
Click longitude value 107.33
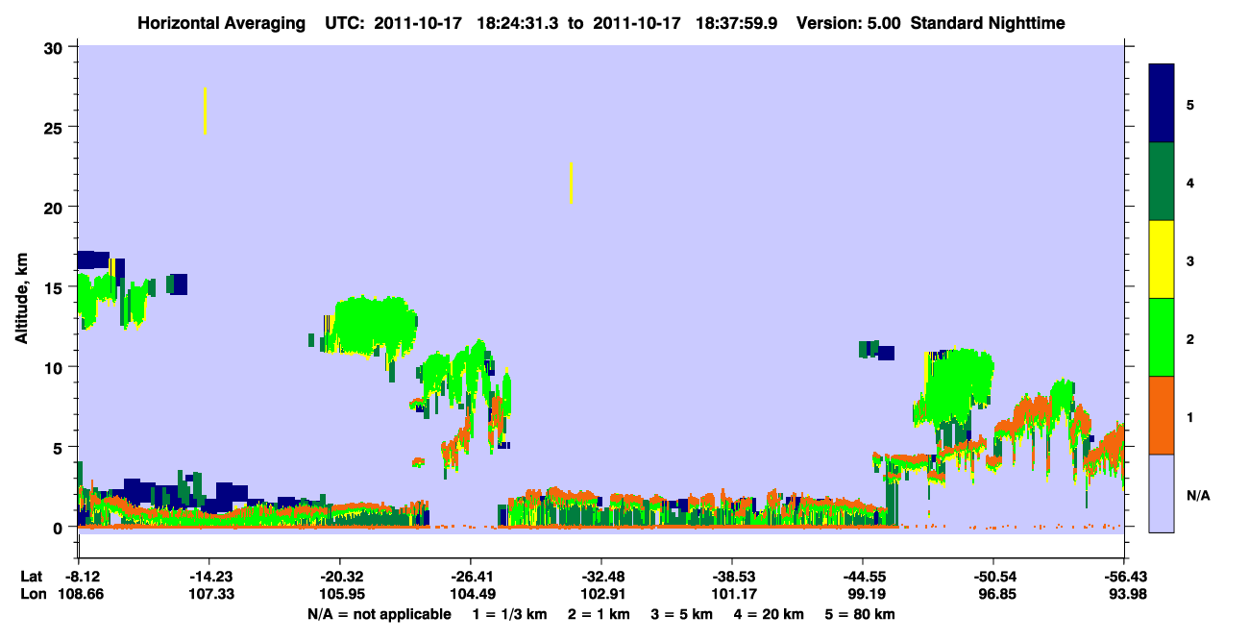point(209,595)
